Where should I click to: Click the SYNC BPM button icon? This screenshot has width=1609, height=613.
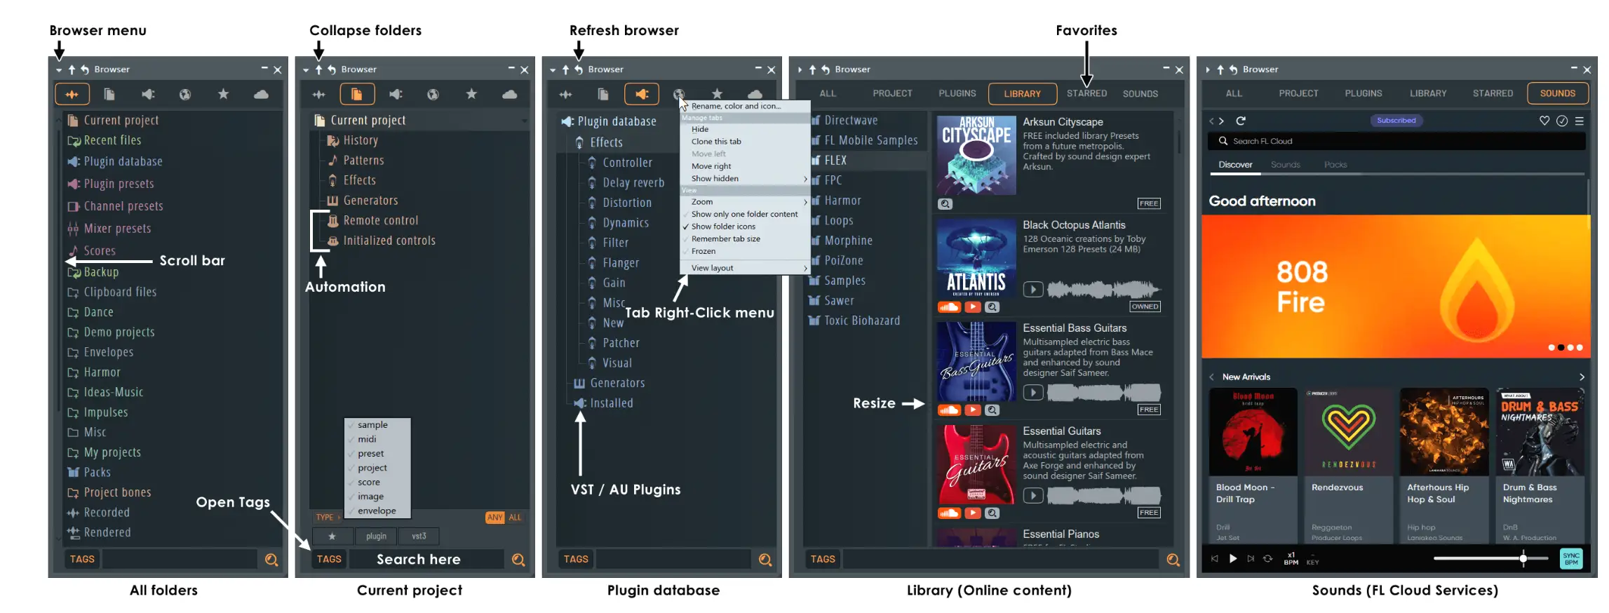pos(1571,559)
